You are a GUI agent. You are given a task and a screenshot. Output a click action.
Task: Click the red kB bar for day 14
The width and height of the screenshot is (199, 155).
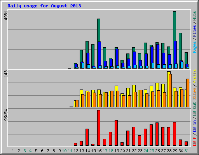[x=87, y=137]
